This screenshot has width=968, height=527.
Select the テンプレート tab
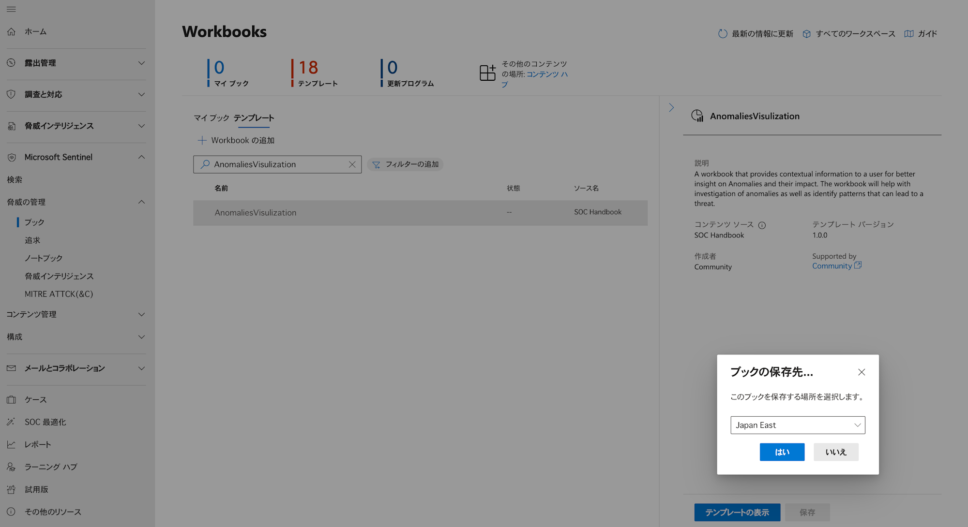pos(254,118)
